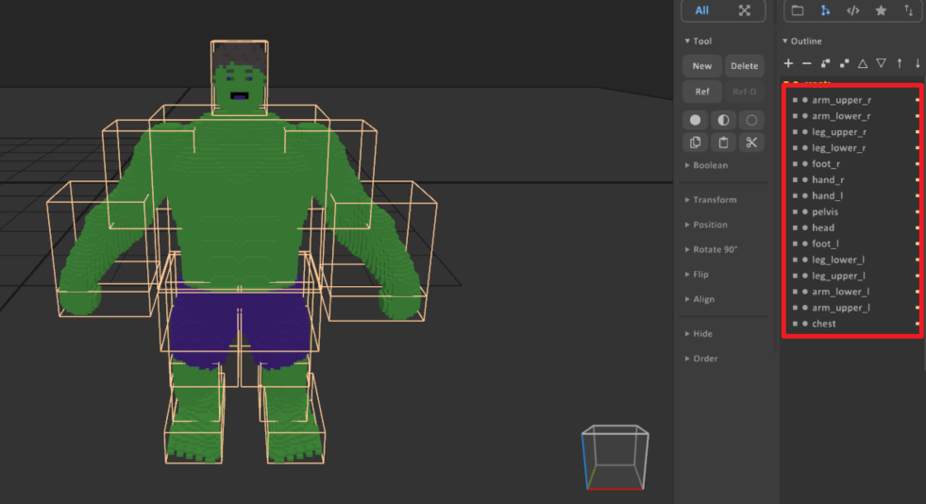Expand the Hide section
Image resolution: width=926 pixels, height=504 pixels.
click(699, 334)
